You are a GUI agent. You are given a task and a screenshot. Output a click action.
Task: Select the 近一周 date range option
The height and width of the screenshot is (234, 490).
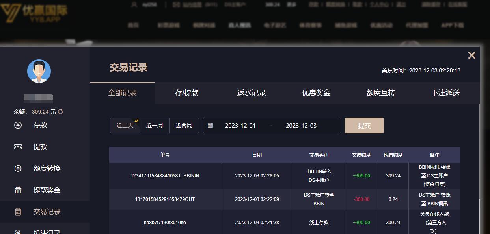point(155,125)
